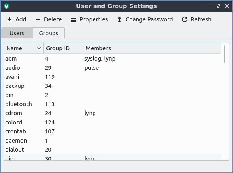Click the vertical scrollbar handle of the group list
Image resolution: width=233 pixels, height=173 pixels.
click(225, 54)
